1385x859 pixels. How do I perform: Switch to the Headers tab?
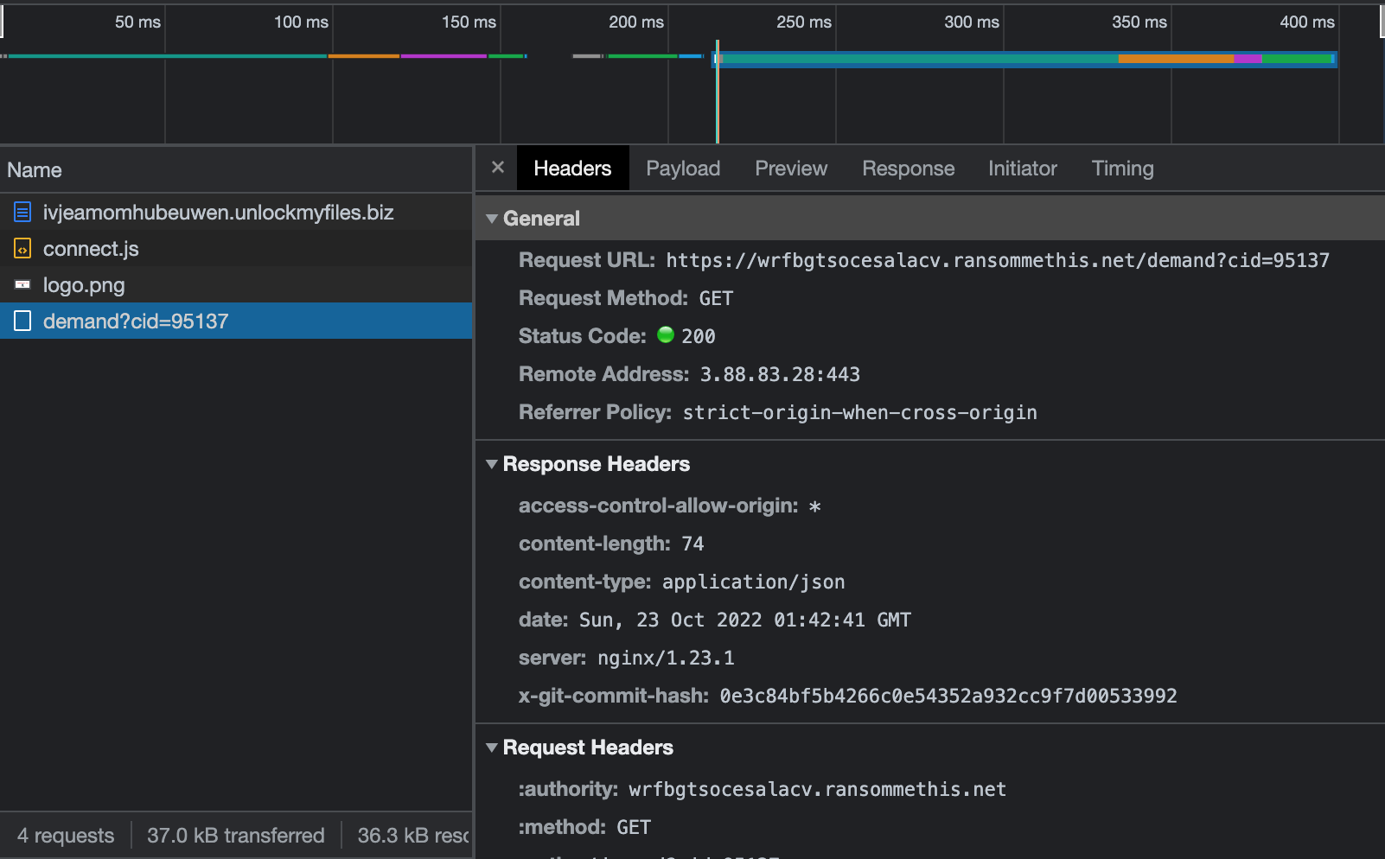coord(572,169)
